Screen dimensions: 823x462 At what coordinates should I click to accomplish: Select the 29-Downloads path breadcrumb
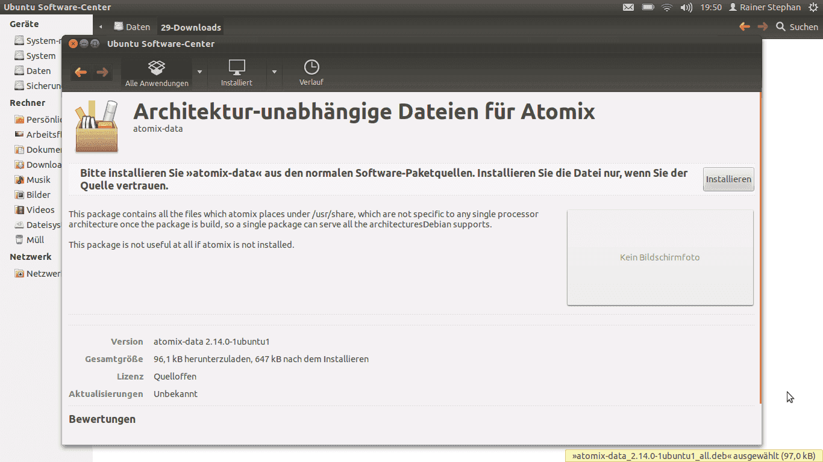[x=190, y=27]
